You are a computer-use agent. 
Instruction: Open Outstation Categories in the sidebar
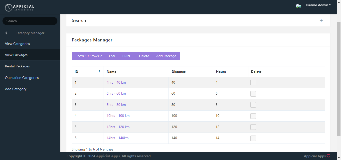point(30,78)
